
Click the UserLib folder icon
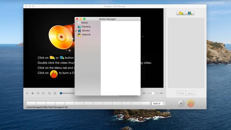click(79, 35)
